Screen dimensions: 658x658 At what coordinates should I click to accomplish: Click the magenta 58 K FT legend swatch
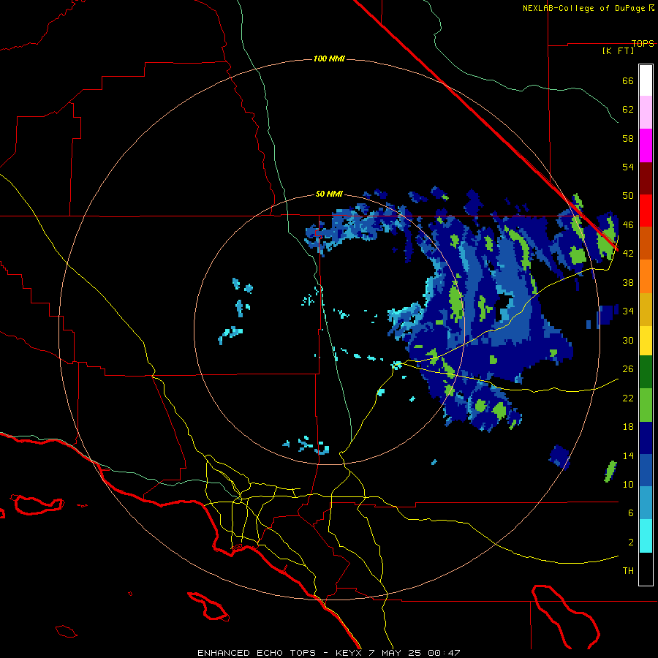[646, 145]
